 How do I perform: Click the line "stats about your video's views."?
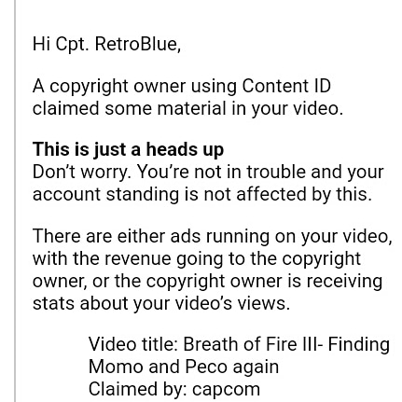[161, 304]
